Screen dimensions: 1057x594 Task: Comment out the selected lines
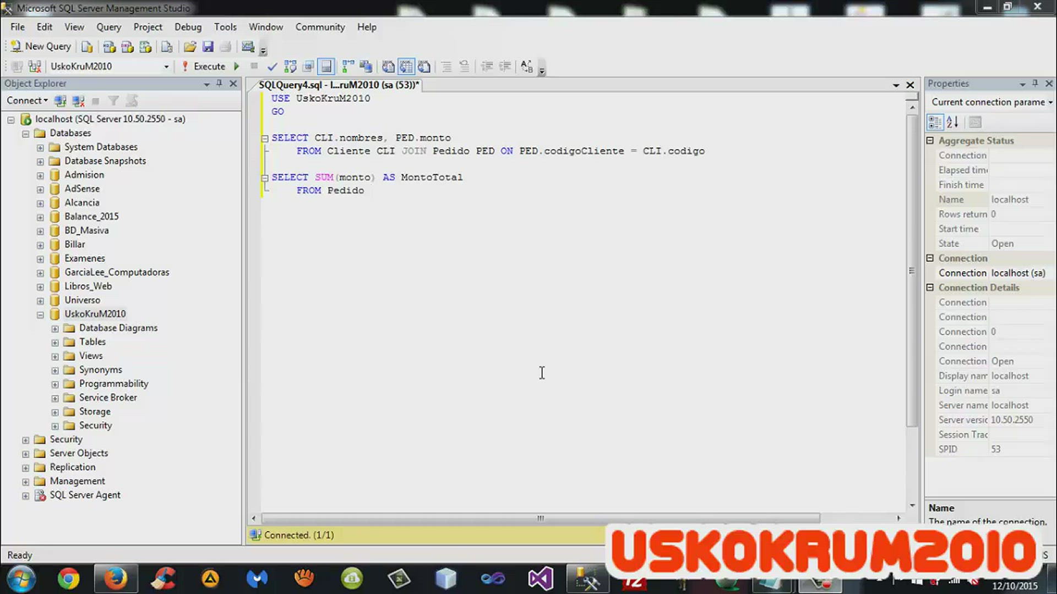[x=446, y=67]
